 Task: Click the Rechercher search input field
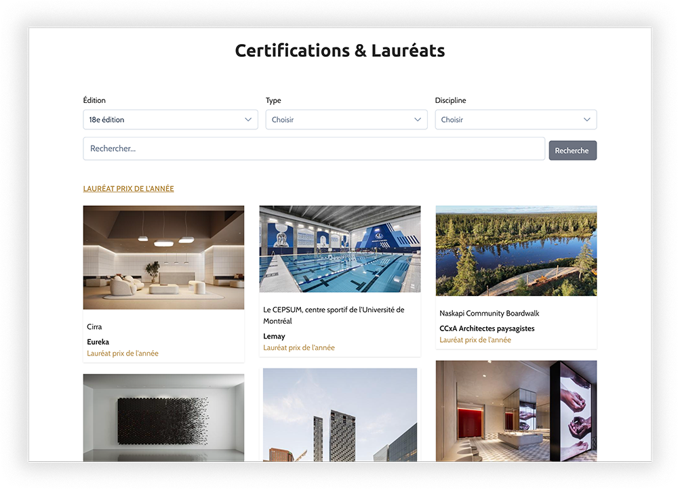point(312,150)
